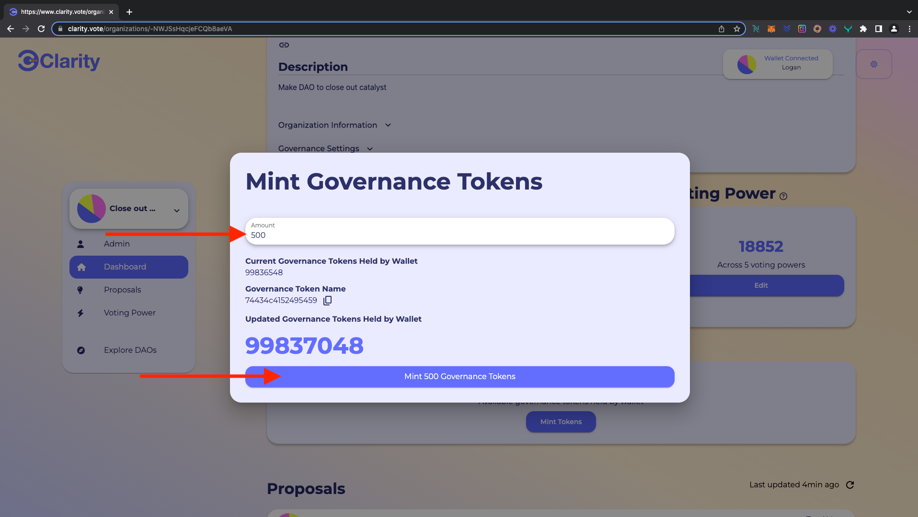Click the Amount input field
Viewport: 918px width, 517px height.
[x=460, y=231]
